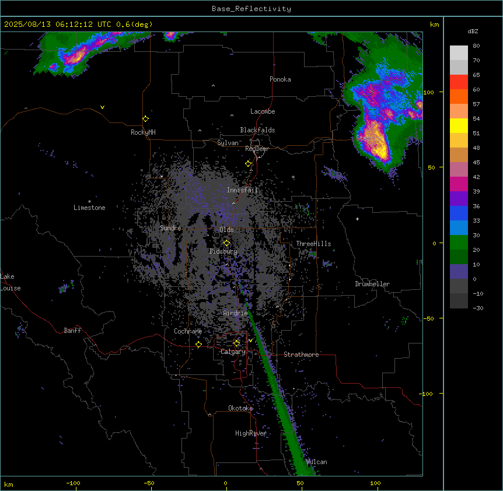This screenshot has width=503, height=491.
Task: Click the -50 tick label on right axis
Action: point(428,318)
